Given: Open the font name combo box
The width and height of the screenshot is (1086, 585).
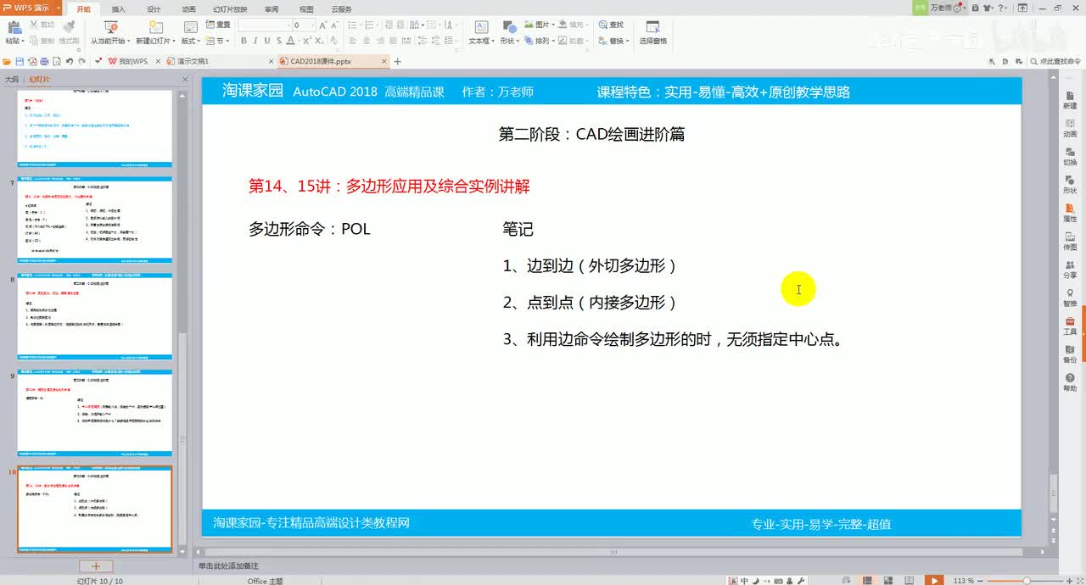Looking at the screenshot, I should point(265,25).
